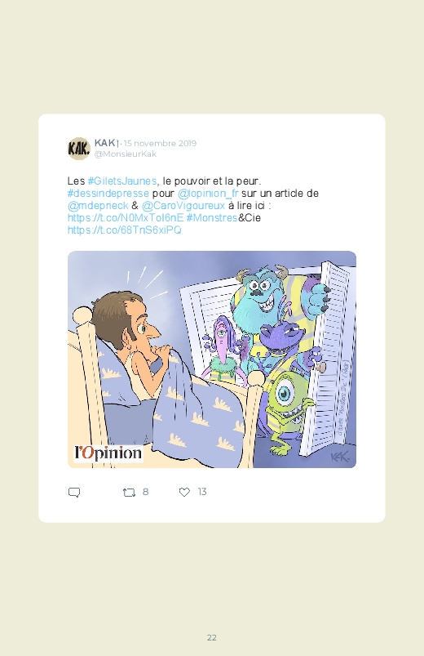The height and width of the screenshot is (656, 424).
Task: Click the reply speech bubble icon
Action: tap(74, 493)
